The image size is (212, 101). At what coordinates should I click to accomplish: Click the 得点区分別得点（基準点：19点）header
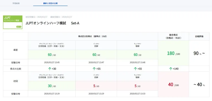point(93,36)
